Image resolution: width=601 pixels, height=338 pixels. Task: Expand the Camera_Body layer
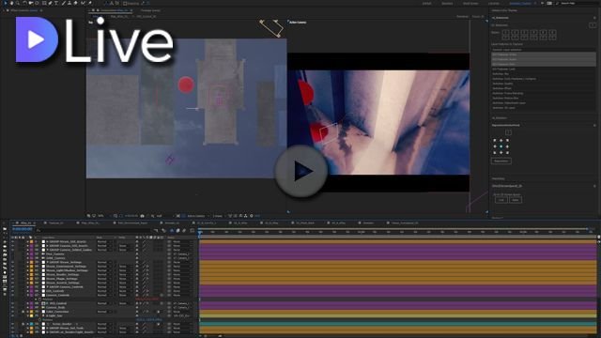(x=27, y=307)
